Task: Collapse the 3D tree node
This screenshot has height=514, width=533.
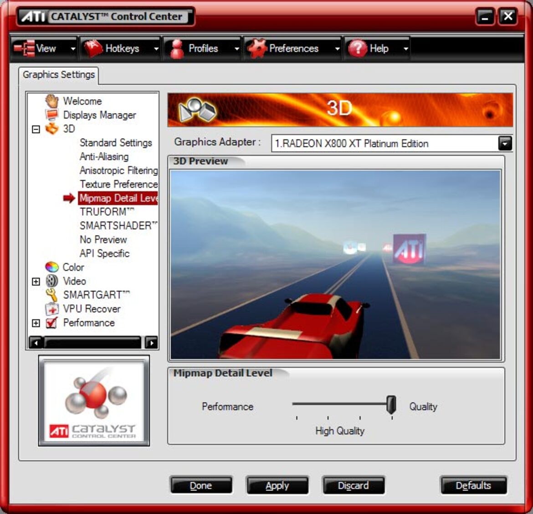Action: pos(36,129)
